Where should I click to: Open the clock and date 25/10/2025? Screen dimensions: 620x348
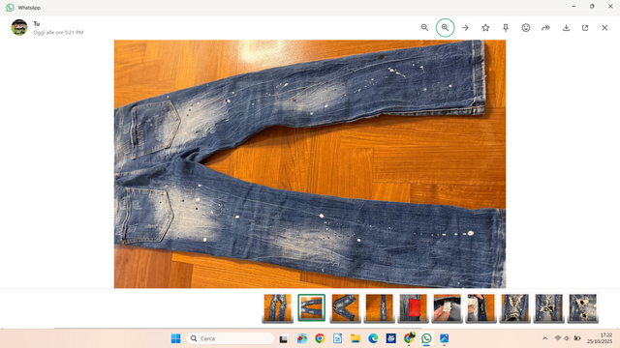click(600, 338)
